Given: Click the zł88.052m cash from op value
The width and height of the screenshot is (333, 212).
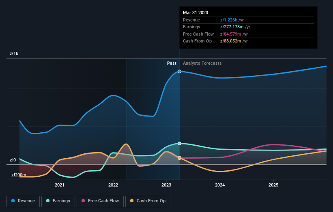Looking at the screenshot, I should pyautogui.click(x=231, y=41).
